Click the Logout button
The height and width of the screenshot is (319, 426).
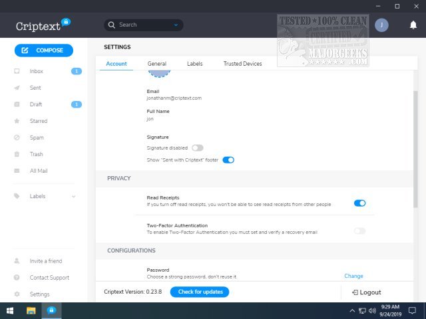pyautogui.click(x=367, y=292)
